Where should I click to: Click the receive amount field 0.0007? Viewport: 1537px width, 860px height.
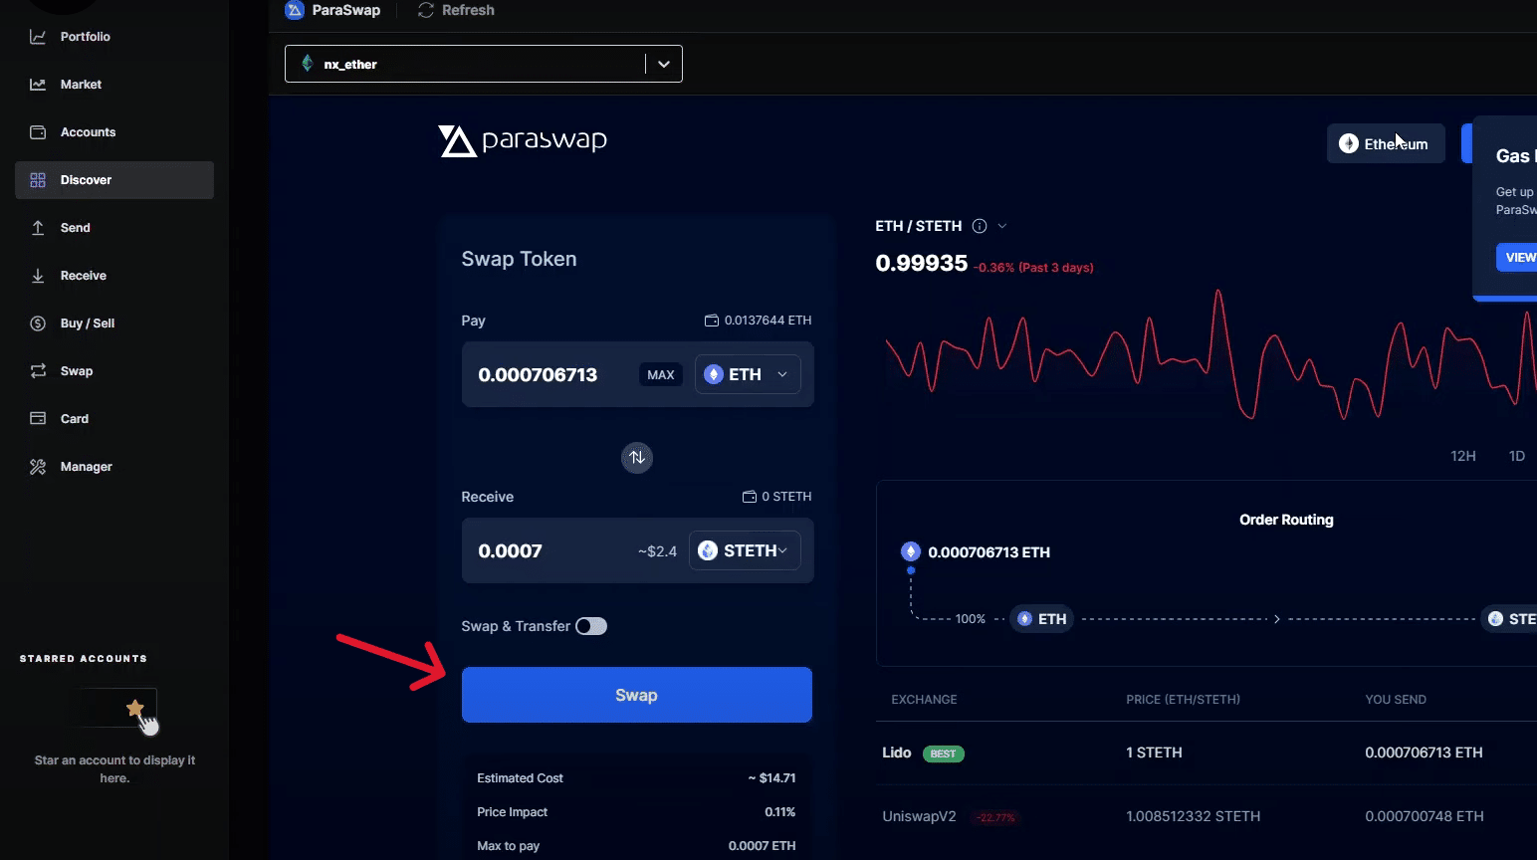coord(511,551)
